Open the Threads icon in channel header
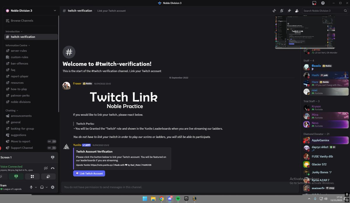 [274, 10]
